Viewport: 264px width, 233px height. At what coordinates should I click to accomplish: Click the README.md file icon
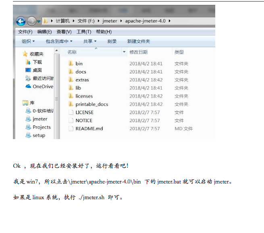point(71,129)
